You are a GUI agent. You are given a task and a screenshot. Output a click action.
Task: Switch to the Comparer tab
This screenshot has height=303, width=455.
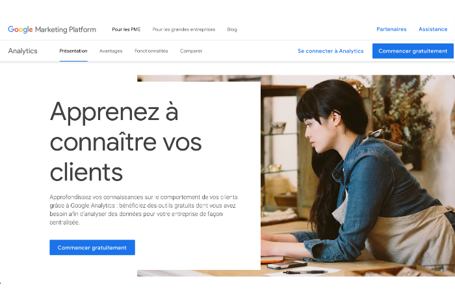pyautogui.click(x=191, y=51)
